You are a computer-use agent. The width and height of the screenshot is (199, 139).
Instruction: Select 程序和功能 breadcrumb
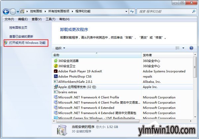[83, 11]
